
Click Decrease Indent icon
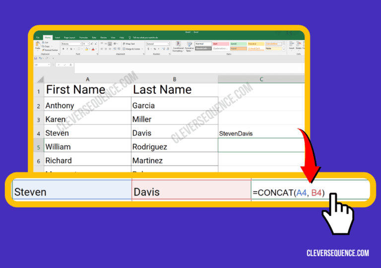[x=115, y=49]
